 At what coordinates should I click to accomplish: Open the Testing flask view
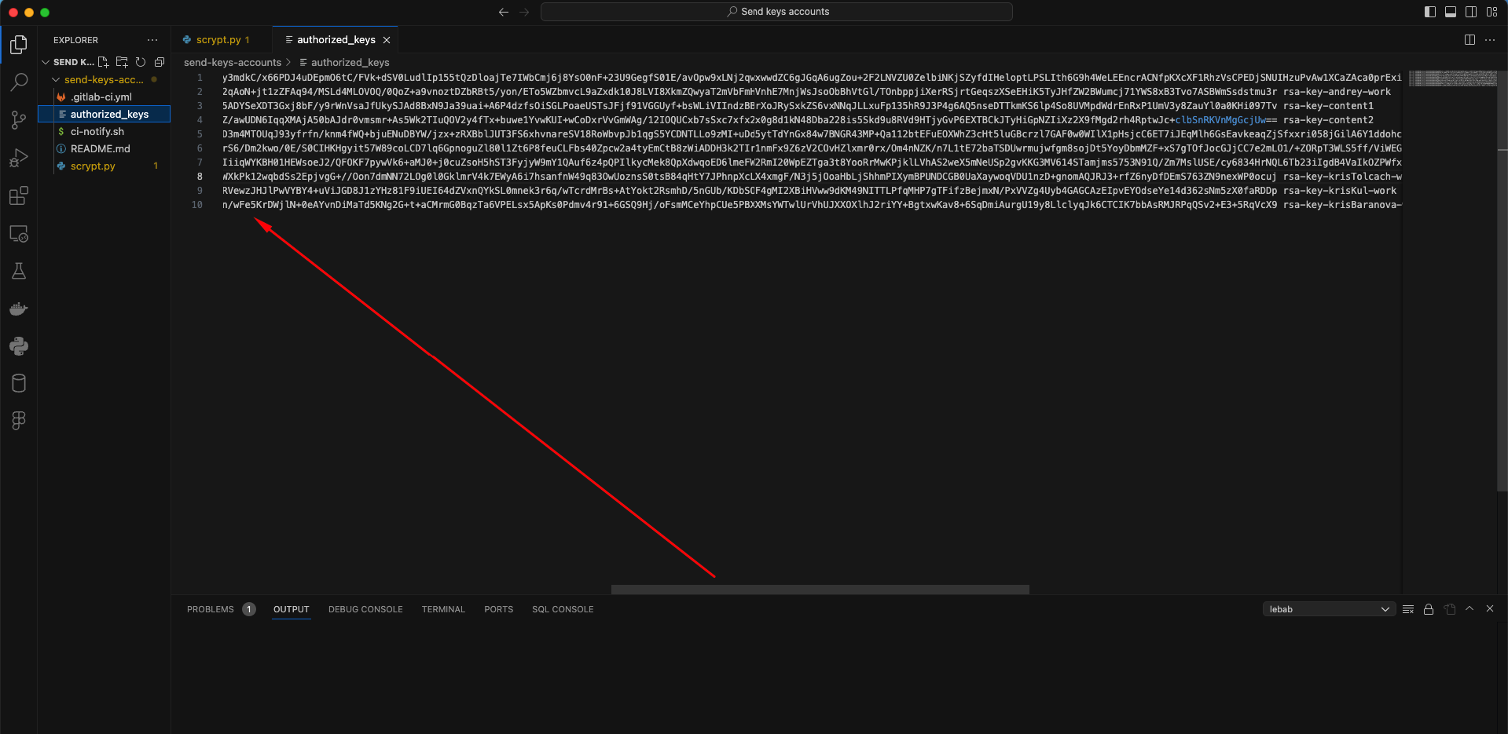click(x=19, y=271)
